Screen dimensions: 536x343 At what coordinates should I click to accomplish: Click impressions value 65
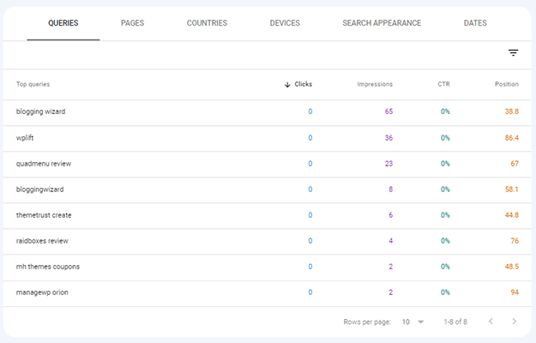388,111
